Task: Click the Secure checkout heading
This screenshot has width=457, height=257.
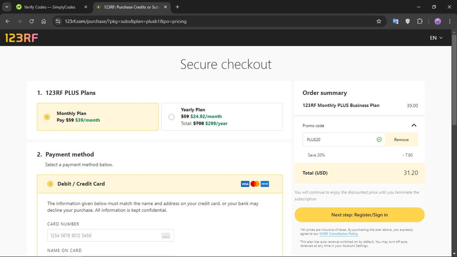Action: tap(226, 64)
